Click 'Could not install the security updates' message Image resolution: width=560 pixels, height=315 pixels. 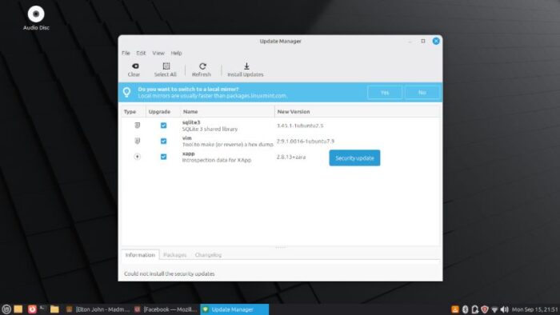coord(170,273)
